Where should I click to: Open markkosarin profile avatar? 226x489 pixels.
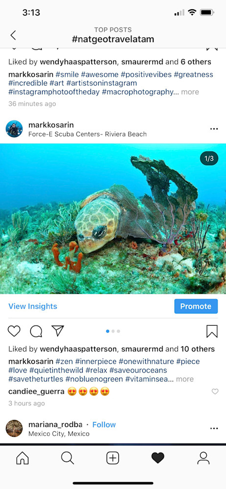point(14,129)
